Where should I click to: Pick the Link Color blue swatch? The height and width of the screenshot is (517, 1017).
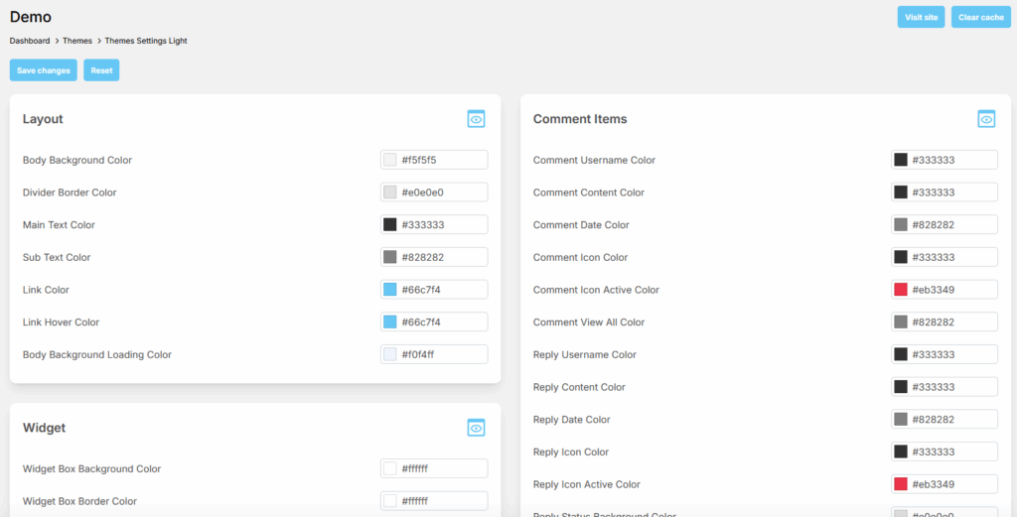point(390,290)
